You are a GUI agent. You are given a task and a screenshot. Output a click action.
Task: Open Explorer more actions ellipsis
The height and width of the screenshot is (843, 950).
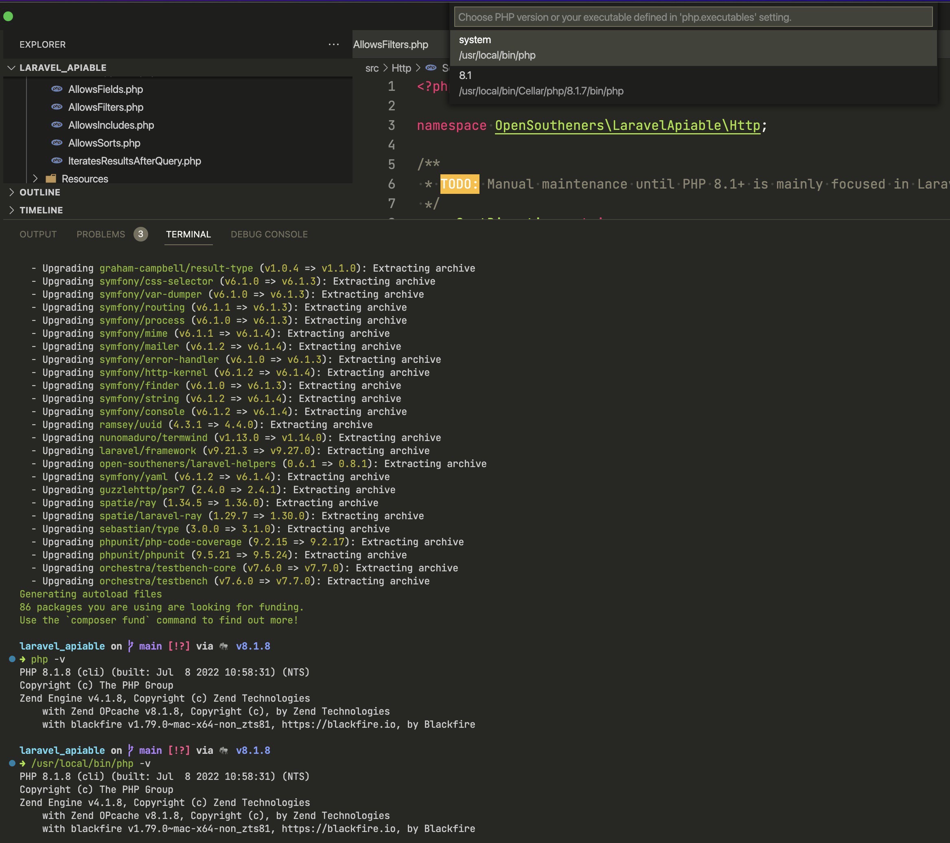[333, 45]
